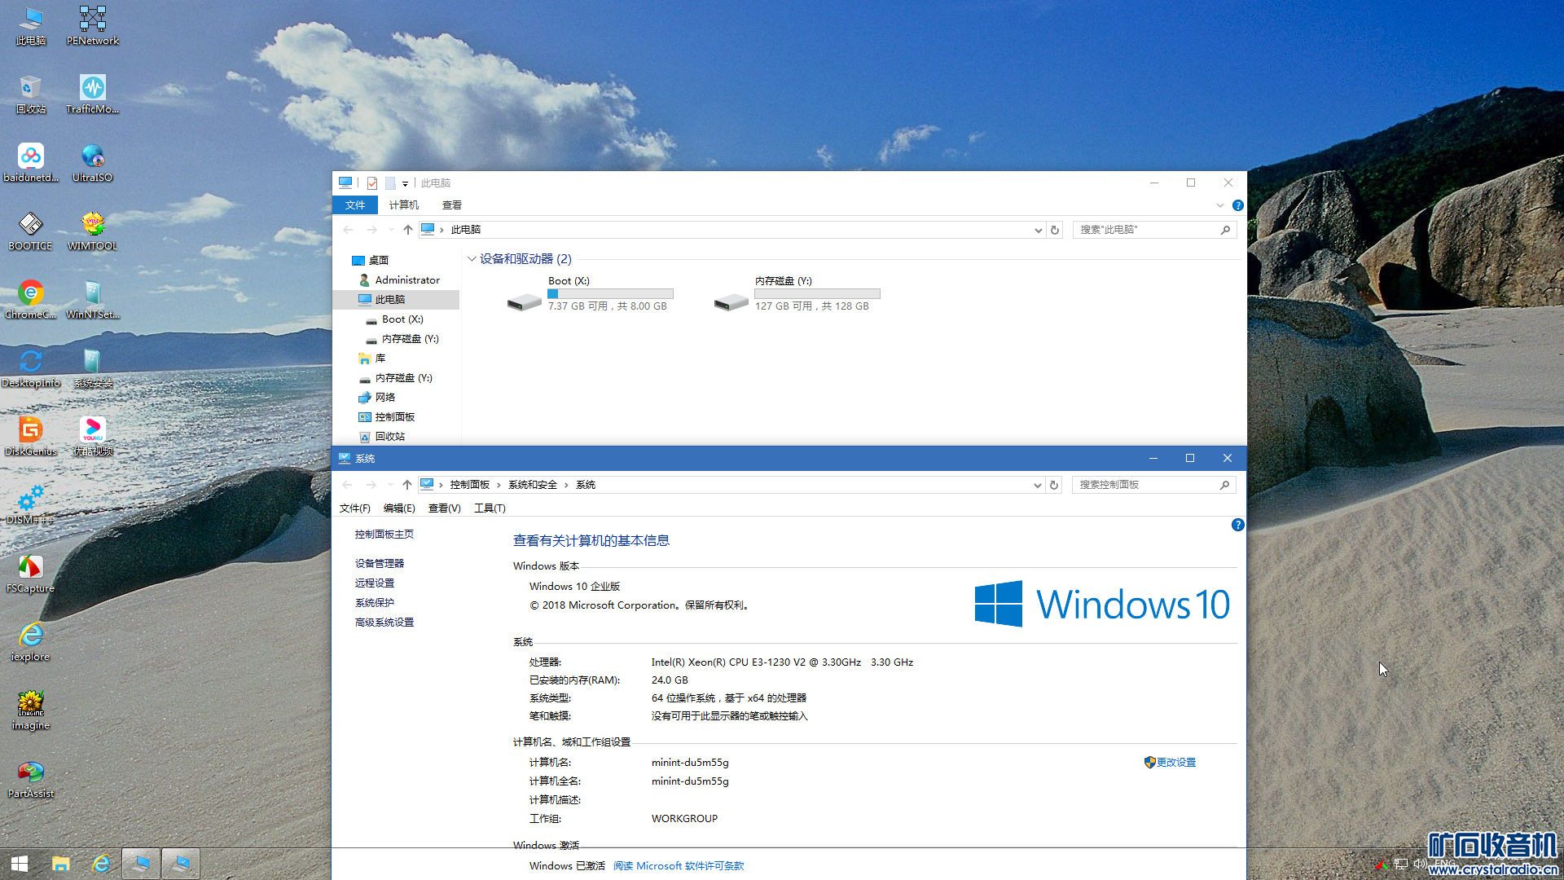The width and height of the screenshot is (1564, 880).
Task: Select 控制面板 in the navigation tree
Action: pos(395,417)
